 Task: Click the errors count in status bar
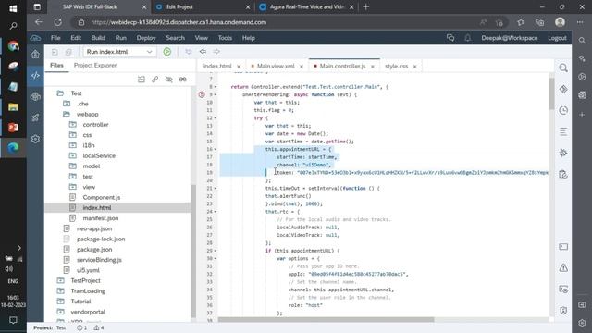point(82,327)
